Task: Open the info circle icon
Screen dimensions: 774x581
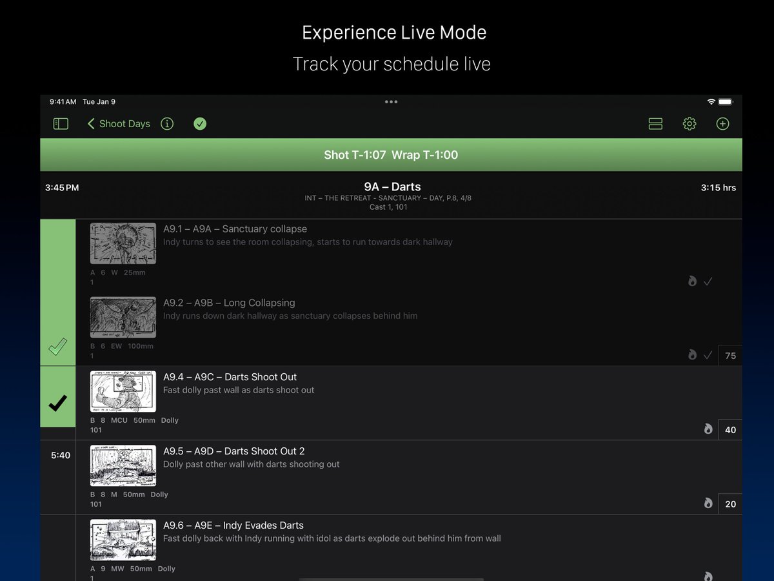Action: tap(167, 124)
